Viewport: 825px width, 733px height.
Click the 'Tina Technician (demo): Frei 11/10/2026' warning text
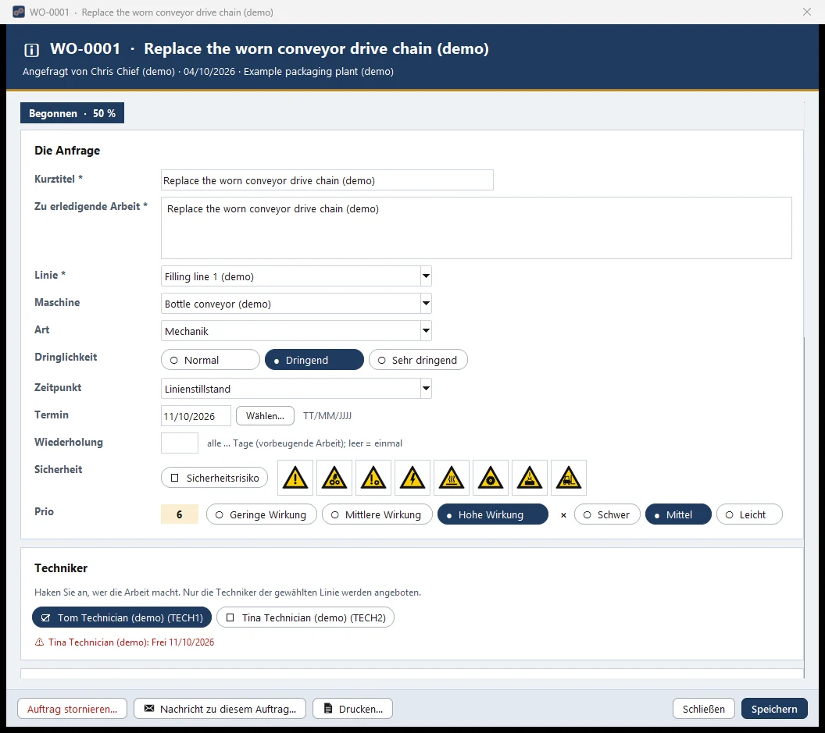tap(131, 642)
